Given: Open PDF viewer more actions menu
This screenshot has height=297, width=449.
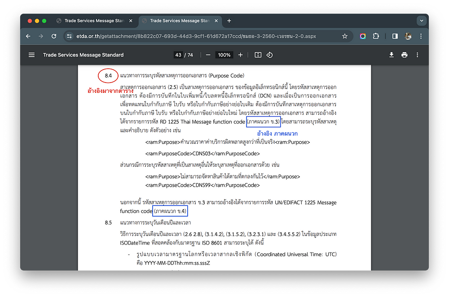Looking at the screenshot, I should click(x=418, y=55).
